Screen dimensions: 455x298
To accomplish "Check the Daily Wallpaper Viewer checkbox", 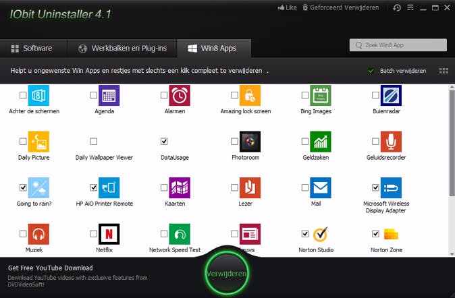I will coord(93,141).
